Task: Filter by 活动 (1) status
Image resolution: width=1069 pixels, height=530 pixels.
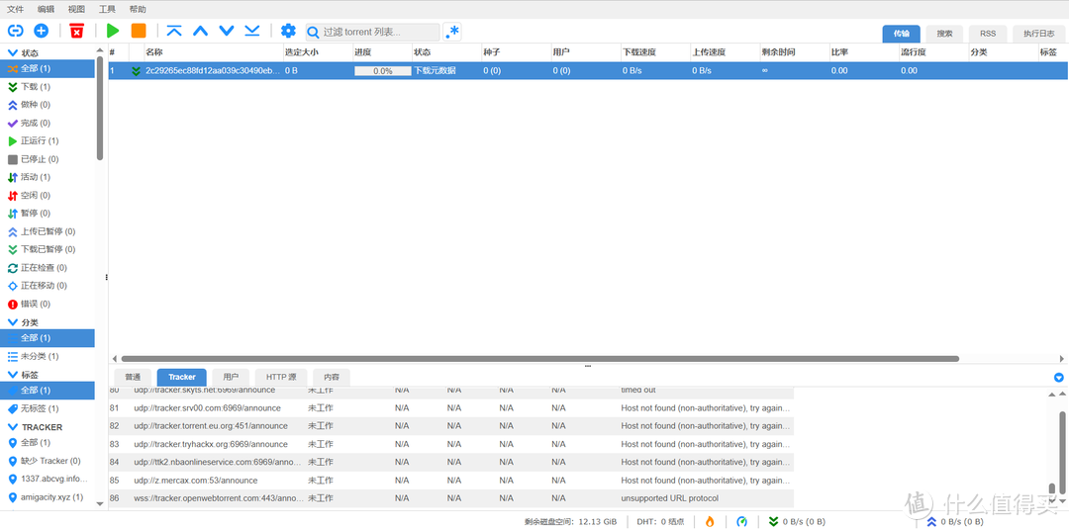Action: [x=48, y=177]
